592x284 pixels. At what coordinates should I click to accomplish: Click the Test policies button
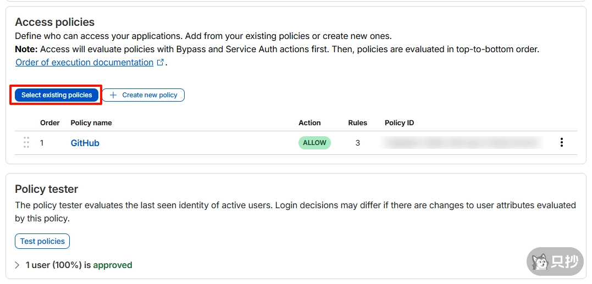[x=42, y=241]
